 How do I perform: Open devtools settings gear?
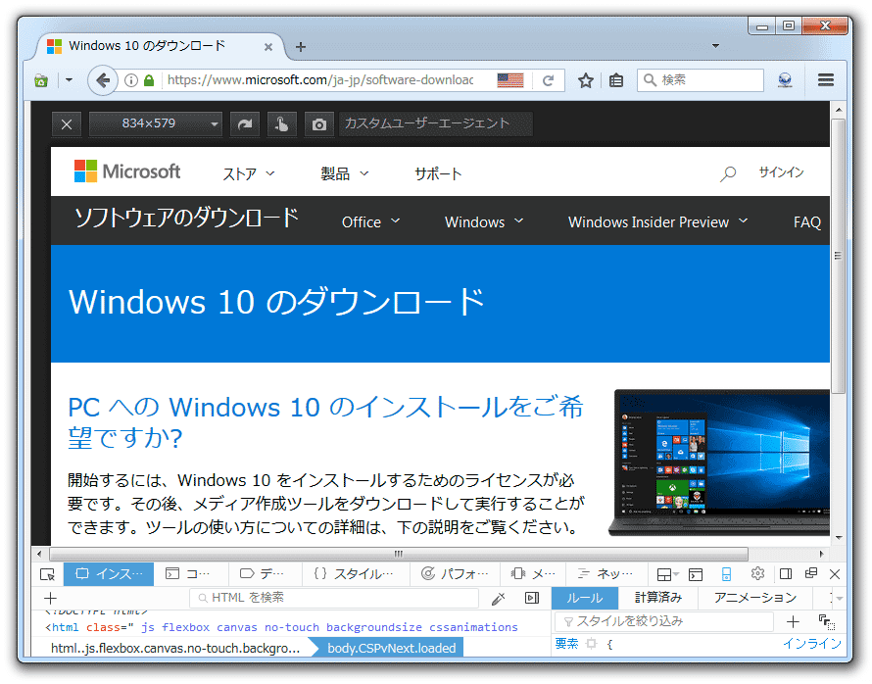pyautogui.click(x=757, y=574)
